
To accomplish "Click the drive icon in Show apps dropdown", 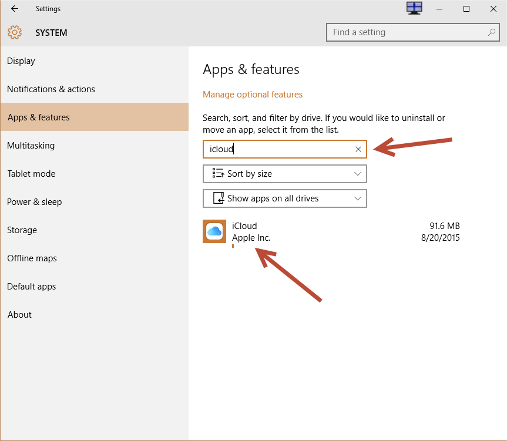I will [x=218, y=198].
